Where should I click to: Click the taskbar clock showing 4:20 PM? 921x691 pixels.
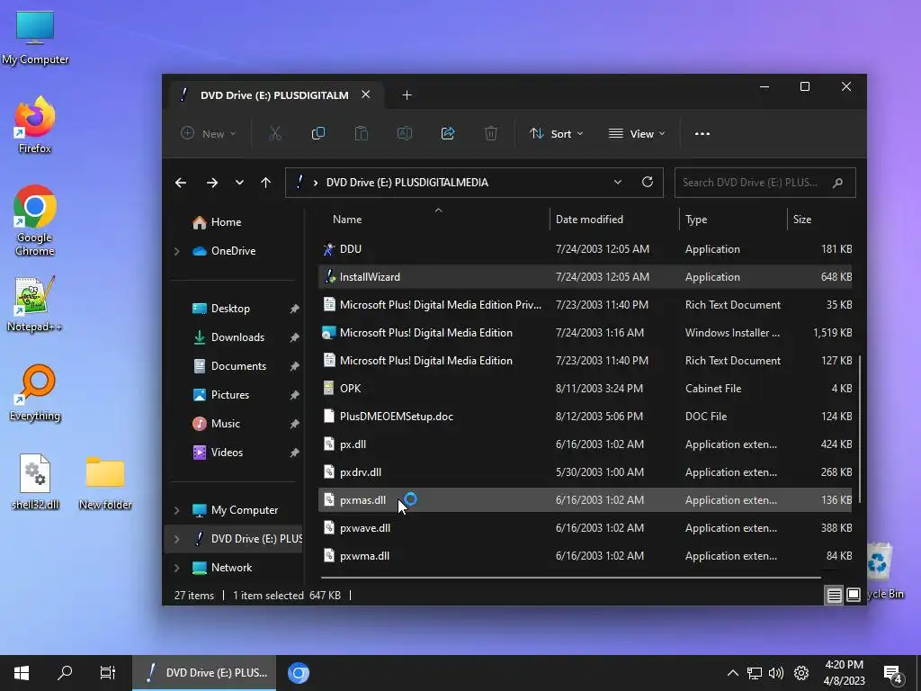coord(844,673)
